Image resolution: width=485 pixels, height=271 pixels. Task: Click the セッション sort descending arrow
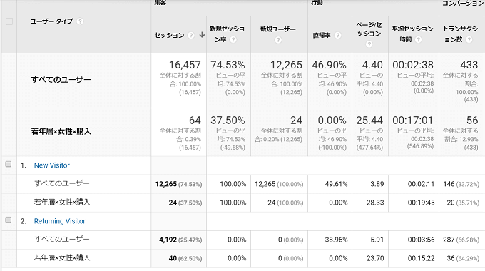click(x=202, y=35)
